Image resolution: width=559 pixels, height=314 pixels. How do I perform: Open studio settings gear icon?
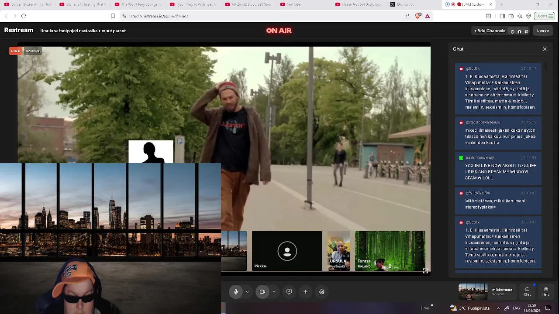point(322,292)
